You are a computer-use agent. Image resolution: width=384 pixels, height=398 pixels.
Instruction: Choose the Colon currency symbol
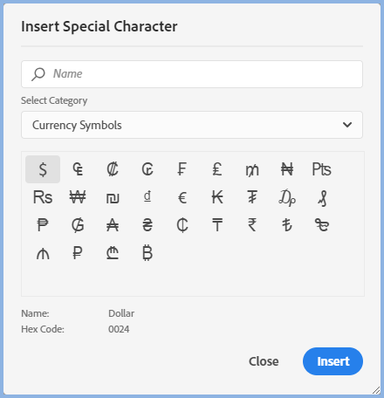(113, 169)
